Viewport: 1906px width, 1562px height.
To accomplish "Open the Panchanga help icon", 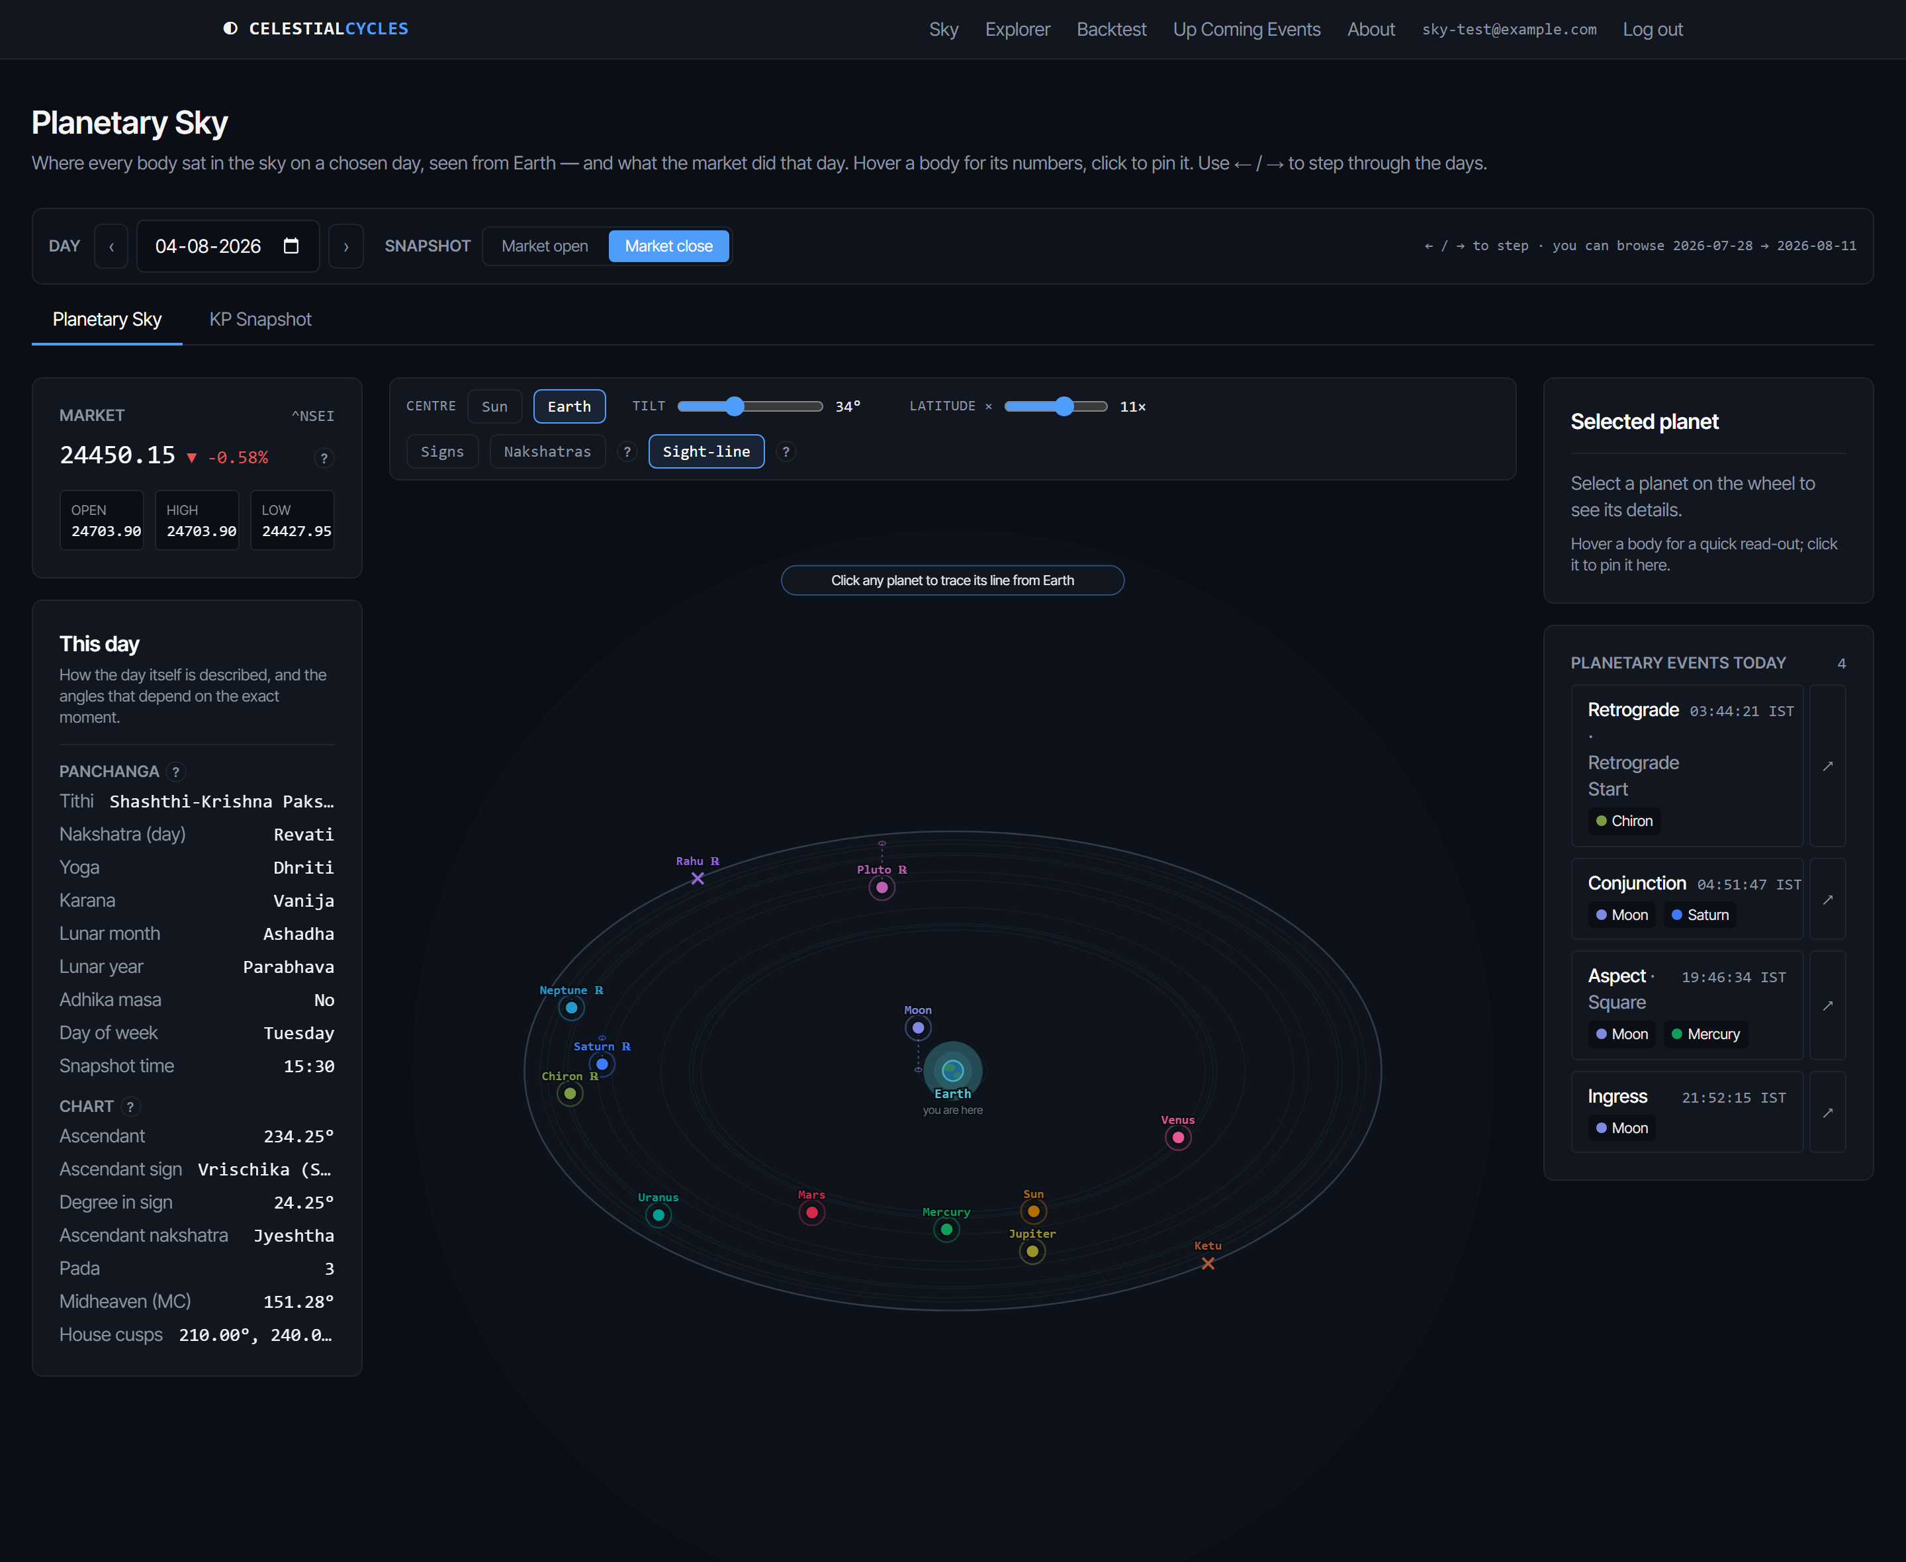I will pos(175,772).
